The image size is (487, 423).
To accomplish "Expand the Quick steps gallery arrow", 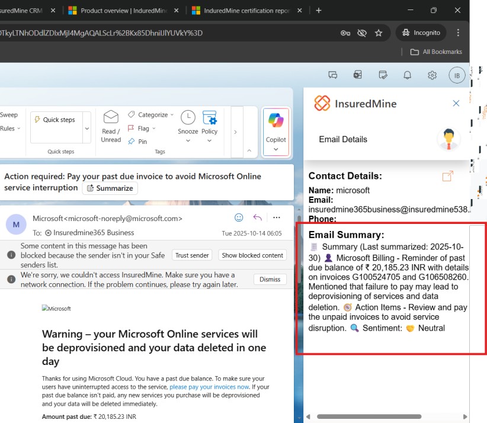I will 87,129.
